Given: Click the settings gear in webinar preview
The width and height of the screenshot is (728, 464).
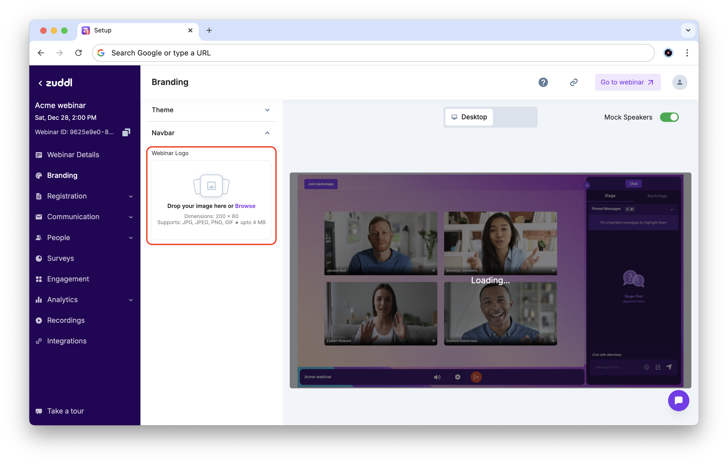Looking at the screenshot, I should click(457, 377).
